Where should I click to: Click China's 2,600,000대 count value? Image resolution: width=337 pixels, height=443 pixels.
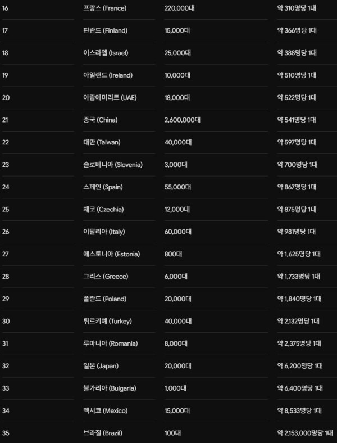(183, 120)
